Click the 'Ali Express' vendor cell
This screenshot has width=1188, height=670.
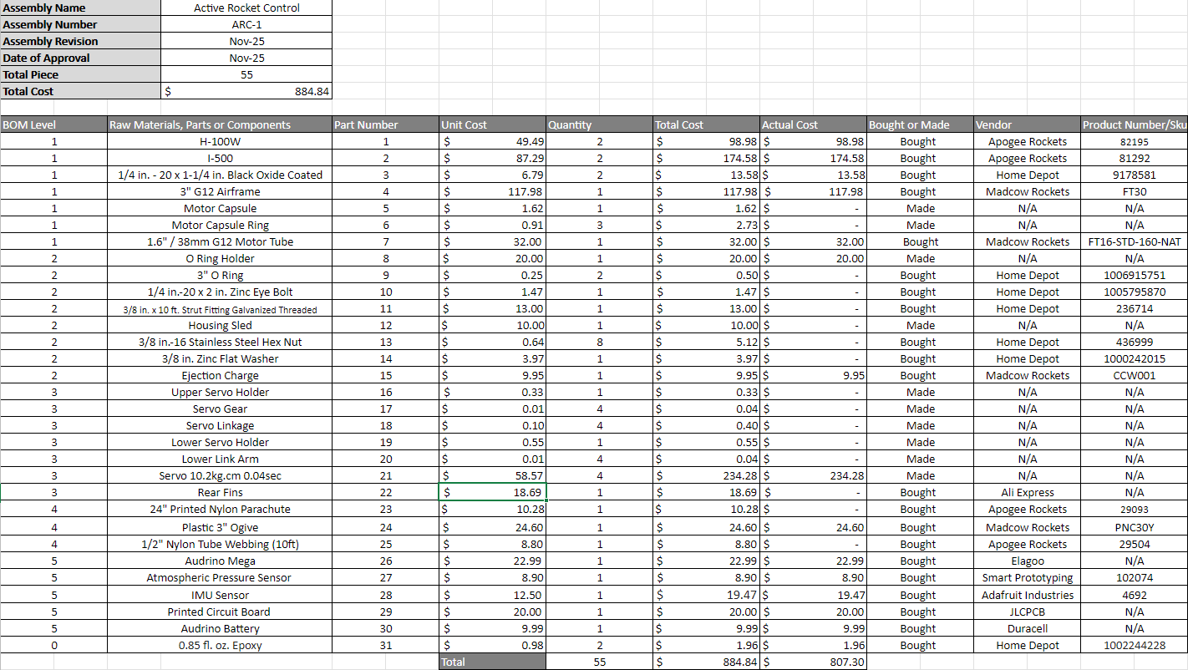point(1027,493)
